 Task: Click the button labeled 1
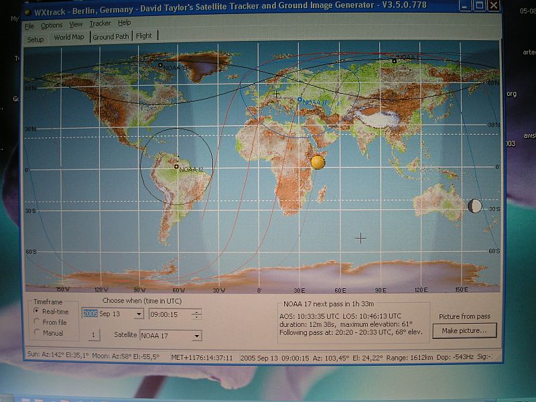tap(93, 335)
